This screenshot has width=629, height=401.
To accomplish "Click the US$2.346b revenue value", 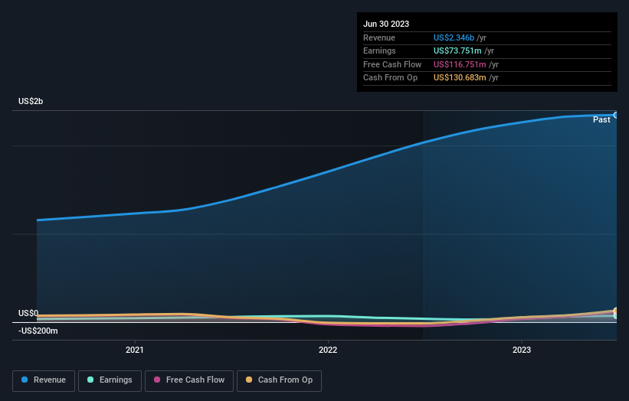I will pyautogui.click(x=454, y=37).
